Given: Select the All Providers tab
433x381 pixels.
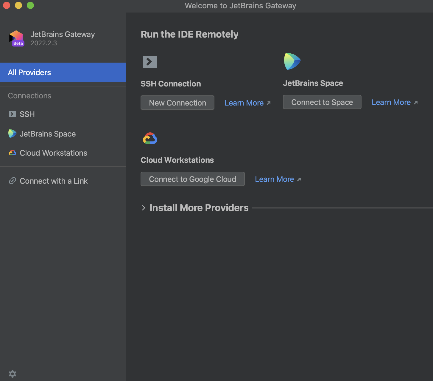Looking at the screenshot, I should (x=63, y=72).
